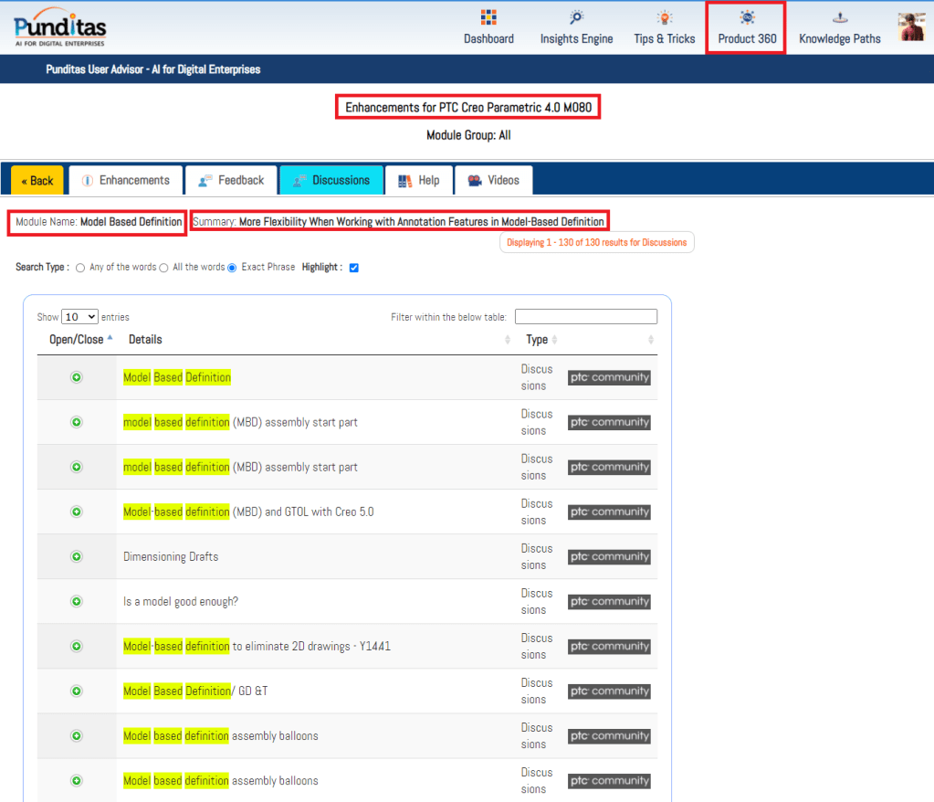This screenshot has height=802, width=934.
Task: Open the Knowledge Paths icon
Action: [x=839, y=18]
